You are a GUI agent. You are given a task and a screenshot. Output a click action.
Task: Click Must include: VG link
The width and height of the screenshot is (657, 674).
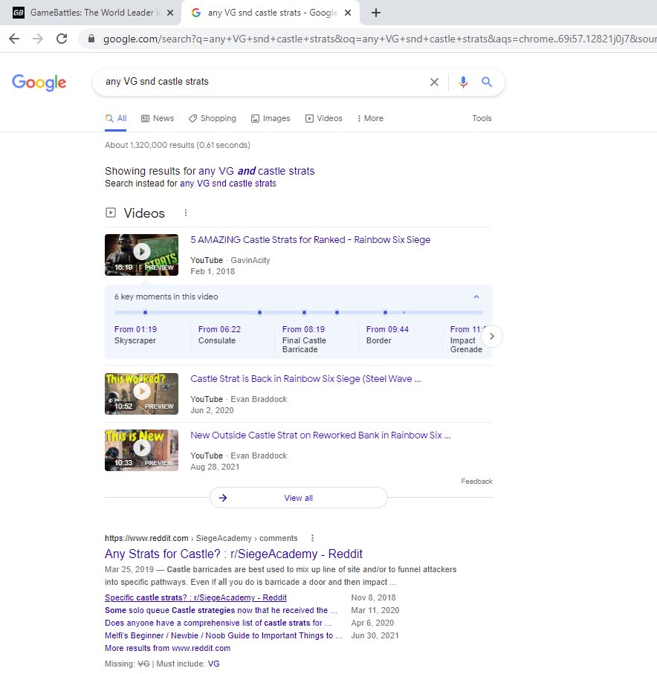[x=214, y=664]
